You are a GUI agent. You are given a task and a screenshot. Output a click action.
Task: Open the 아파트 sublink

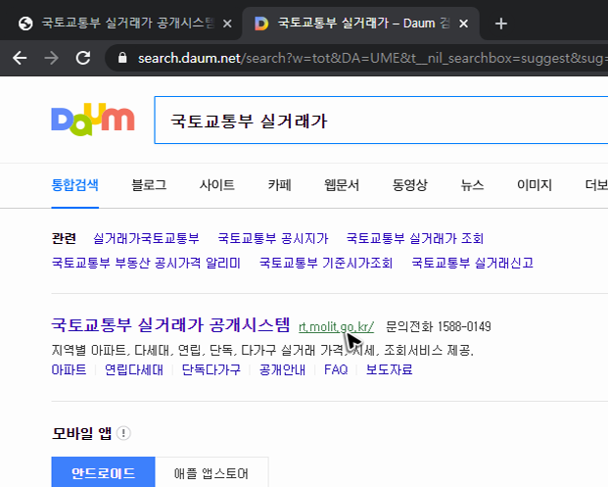(x=69, y=369)
